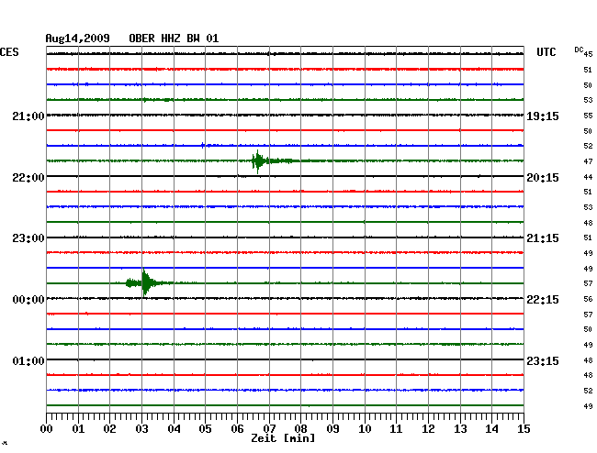Click the DC value 47
Screen dimensions: 597x453
click(588, 161)
